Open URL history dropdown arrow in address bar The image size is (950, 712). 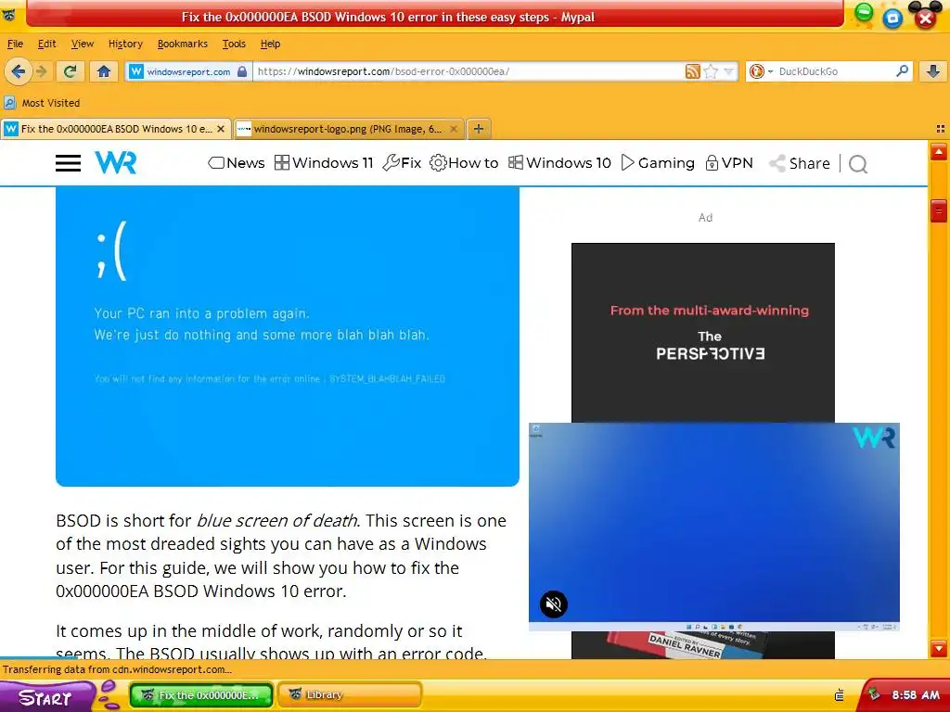click(x=729, y=71)
